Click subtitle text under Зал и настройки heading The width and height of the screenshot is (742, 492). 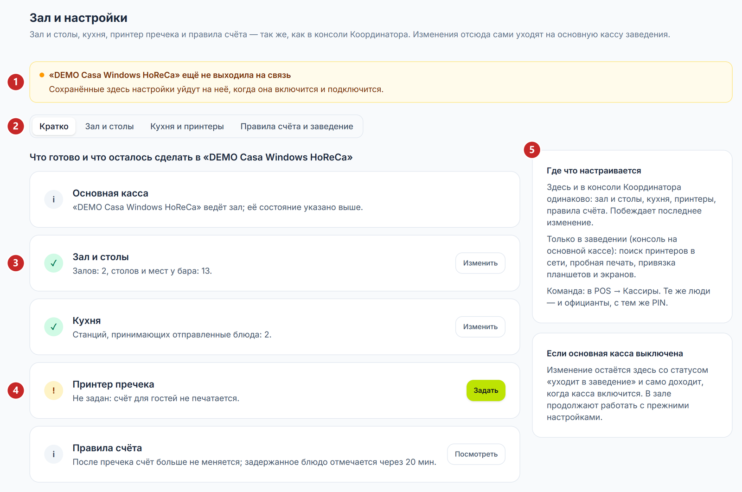coord(350,34)
